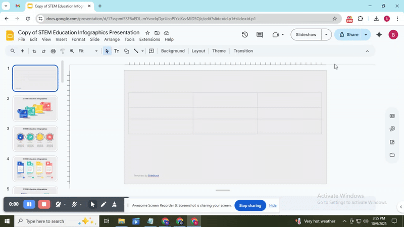Open the Slideshow dropdown arrow
Screen dimensions: 404x227
[326, 35]
